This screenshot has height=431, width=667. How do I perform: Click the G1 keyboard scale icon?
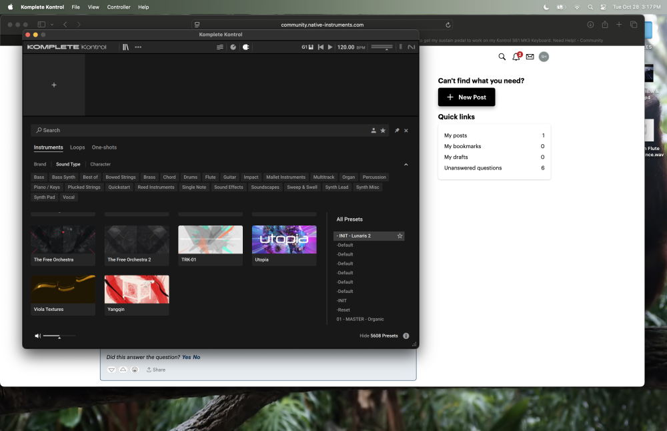point(307,47)
